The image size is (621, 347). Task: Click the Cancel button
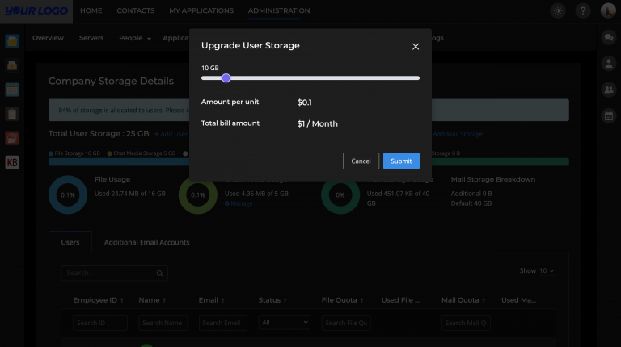point(361,161)
